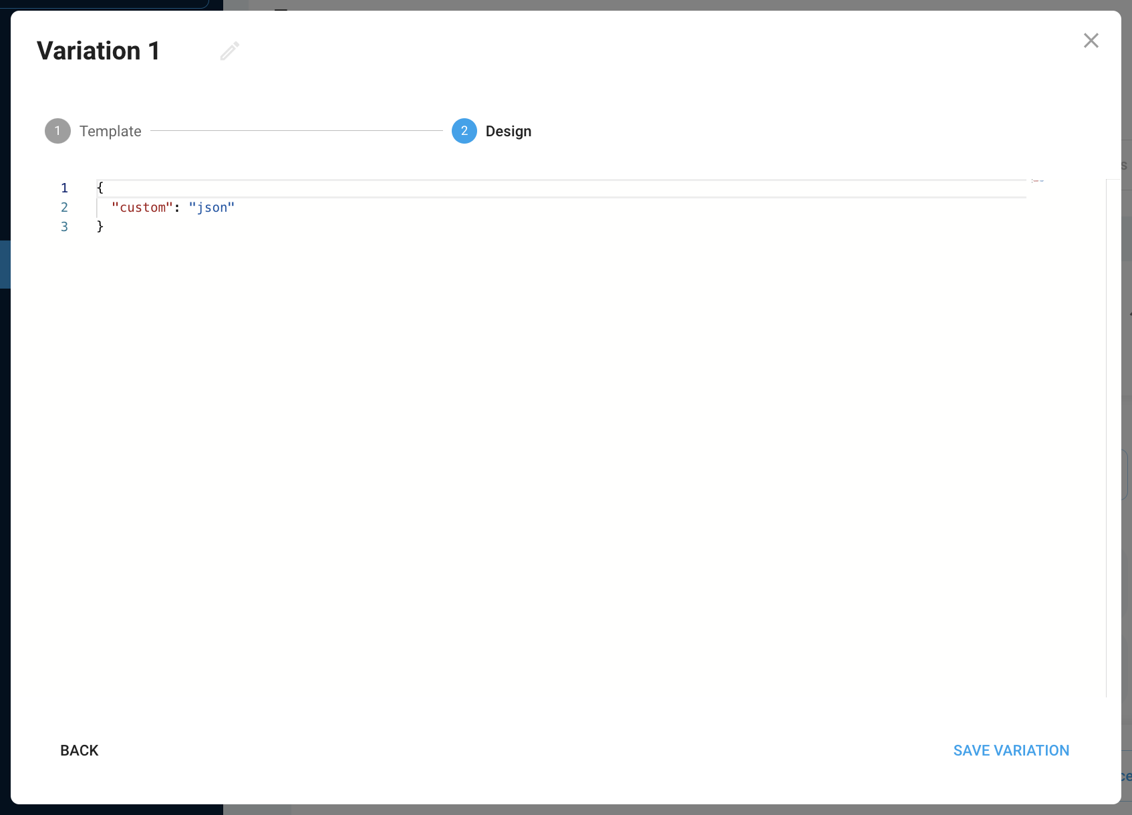
Task: Click the Variation 1 title text
Action: (98, 51)
